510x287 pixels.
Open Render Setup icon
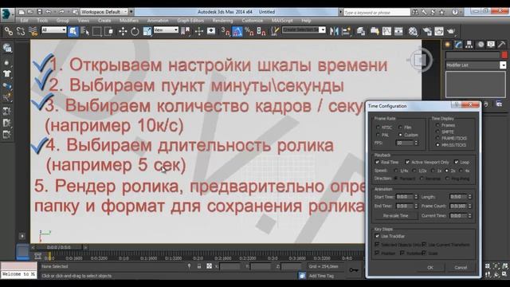[427, 31]
